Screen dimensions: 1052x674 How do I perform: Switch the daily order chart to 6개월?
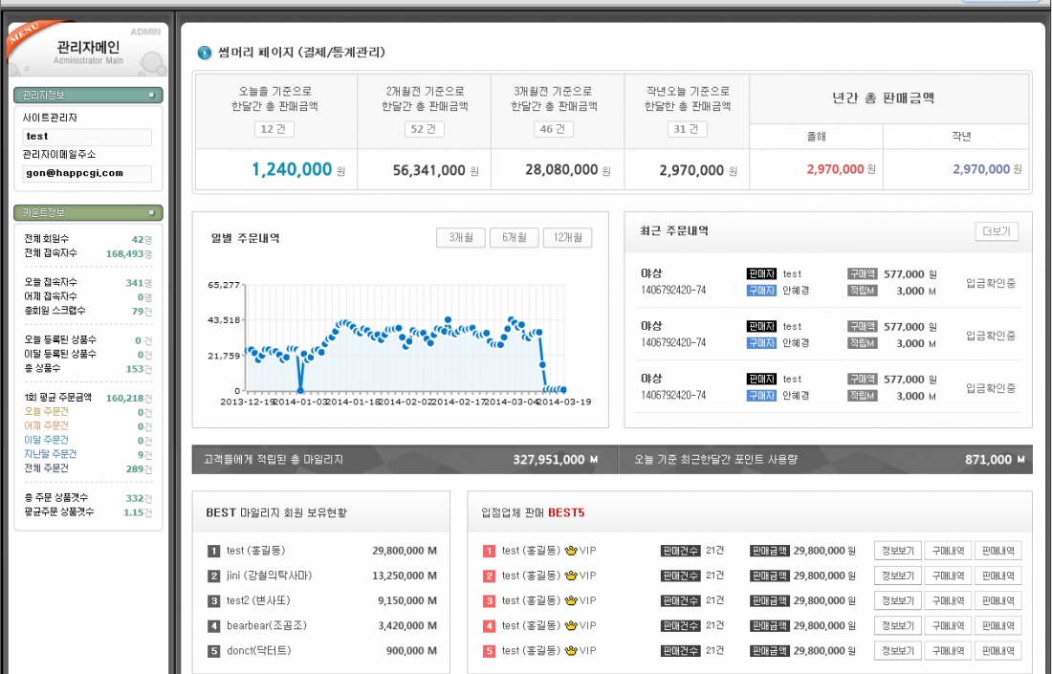click(514, 238)
